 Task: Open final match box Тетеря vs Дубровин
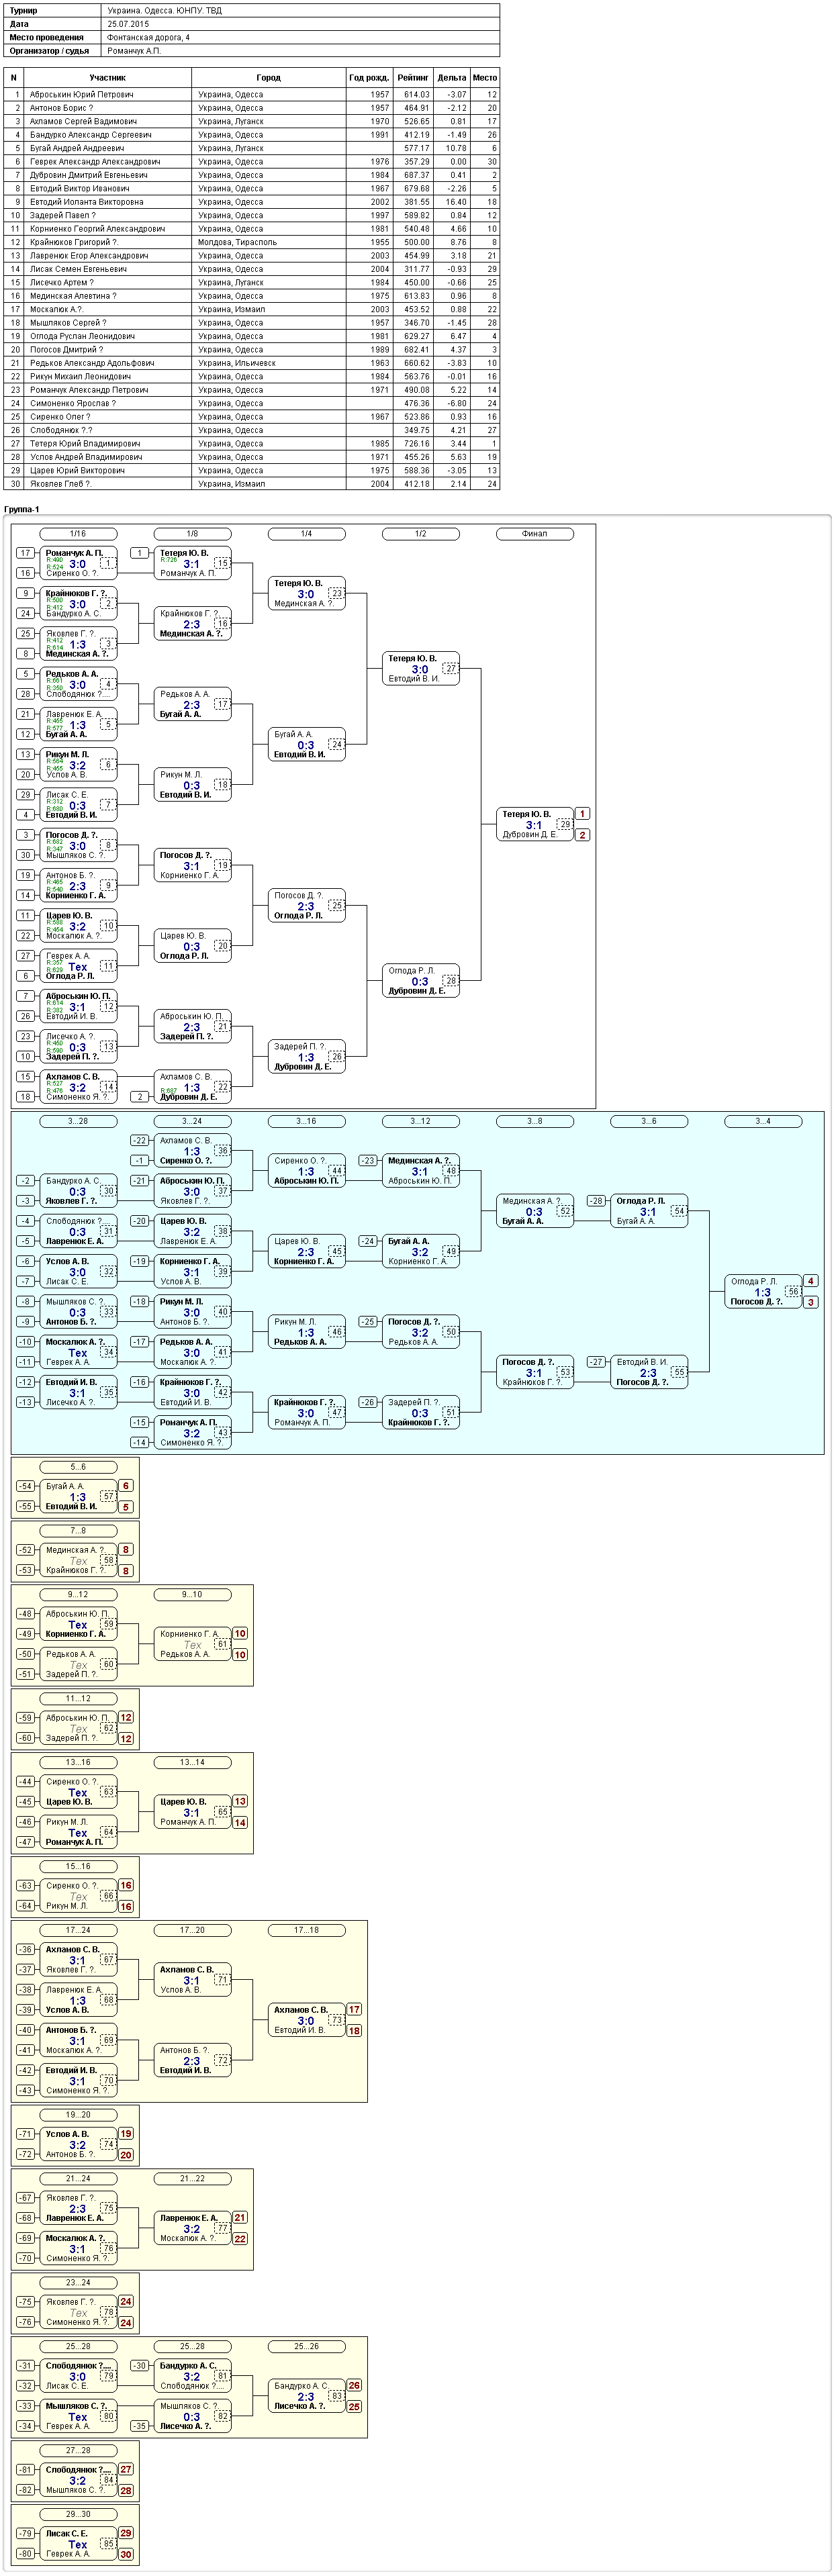pos(535,824)
